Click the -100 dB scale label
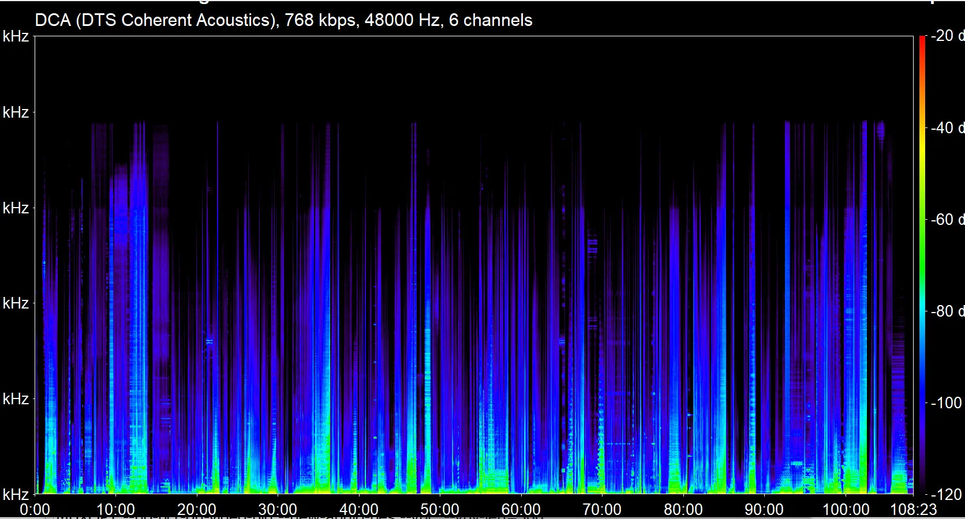965x519 pixels. coord(947,403)
